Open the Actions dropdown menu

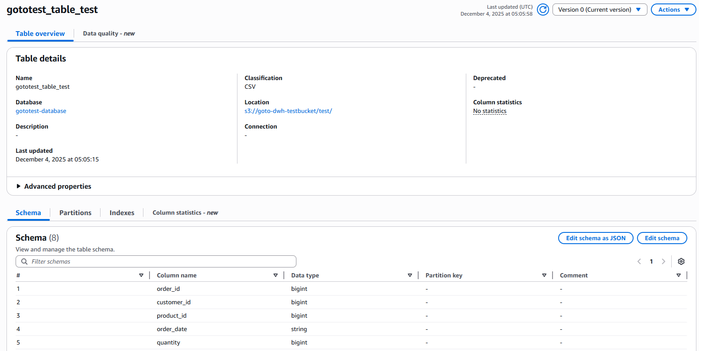coord(673,10)
